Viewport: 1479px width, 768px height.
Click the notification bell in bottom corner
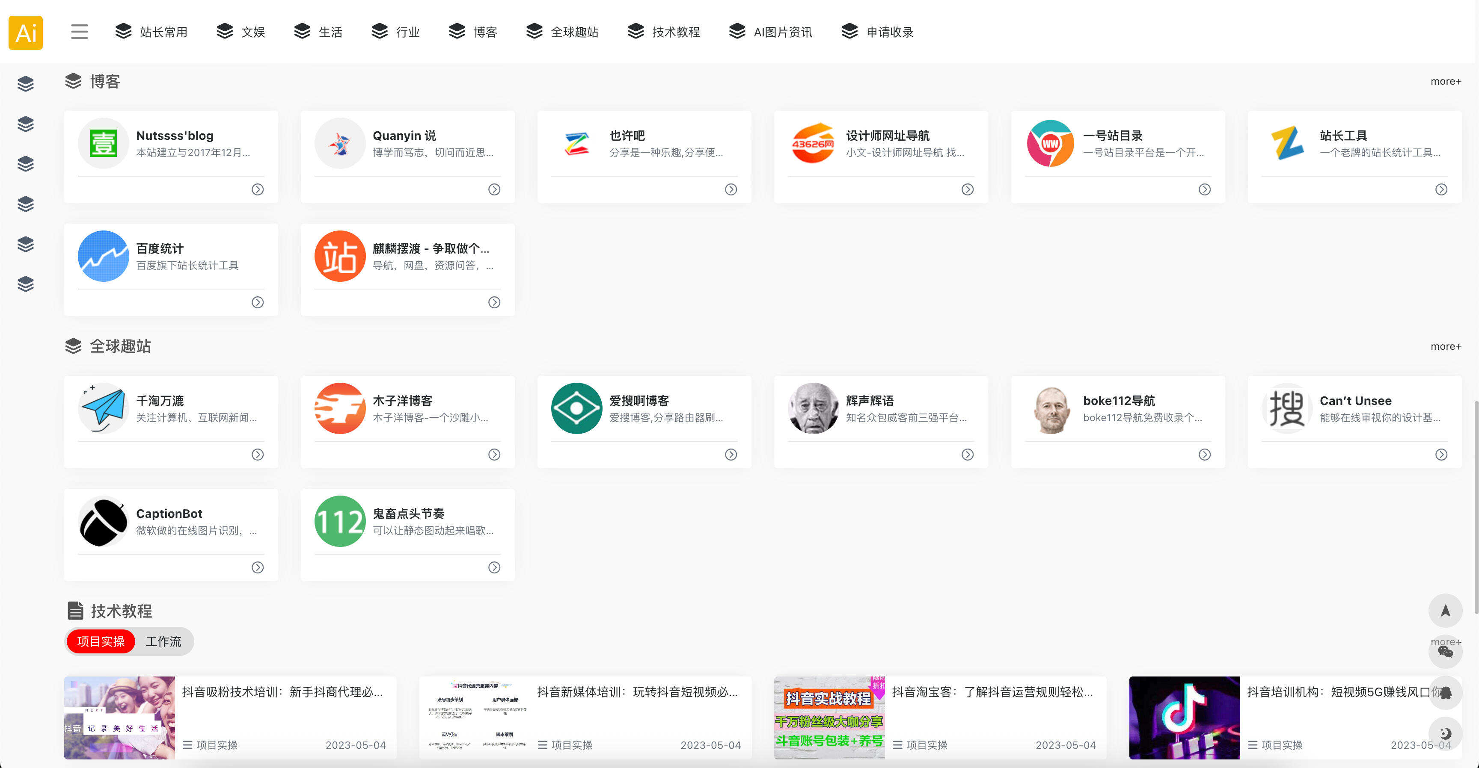click(1446, 692)
